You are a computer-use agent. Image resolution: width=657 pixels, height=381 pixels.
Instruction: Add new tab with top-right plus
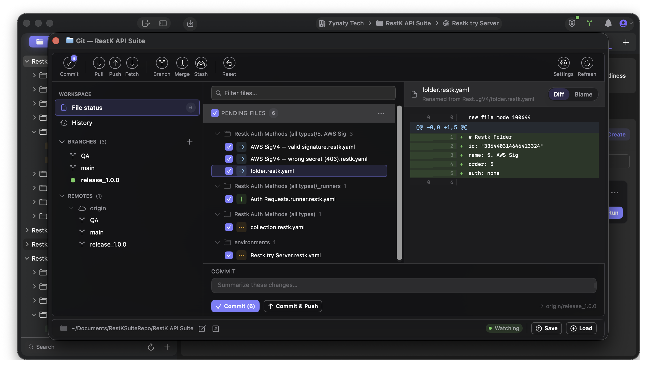pyautogui.click(x=626, y=42)
